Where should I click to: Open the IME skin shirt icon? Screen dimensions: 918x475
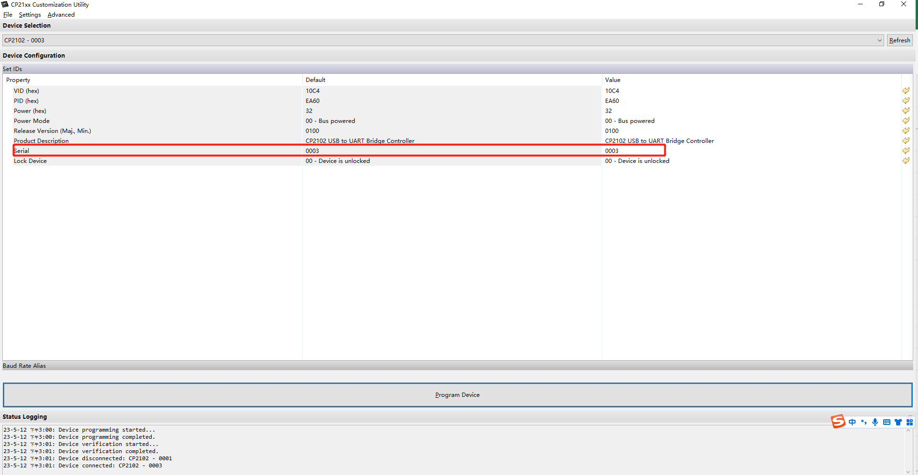click(898, 422)
